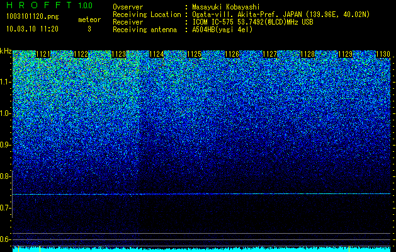396x252 pixels.
Task: Click the 0.6 kHz axis label
Action: pyautogui.click(x=5, y=239)
